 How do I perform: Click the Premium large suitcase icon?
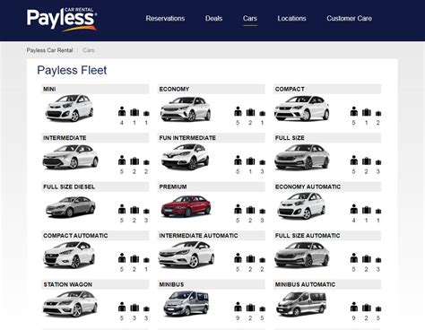pos(250,210)
